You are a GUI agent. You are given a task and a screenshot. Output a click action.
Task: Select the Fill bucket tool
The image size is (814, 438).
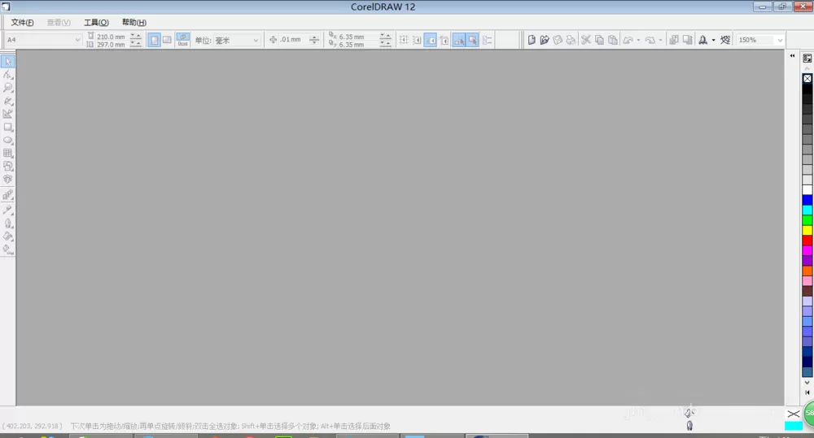click(8, 236)
